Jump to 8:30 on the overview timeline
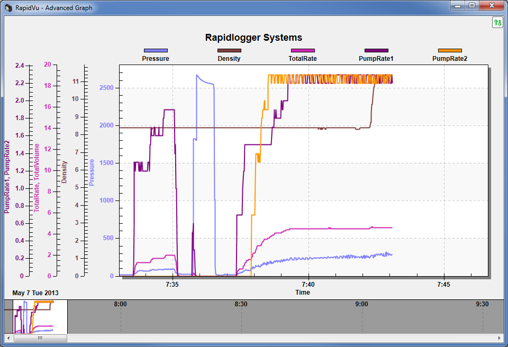The height and width of the screenshot is (347, 508). [x=241, y=304]
